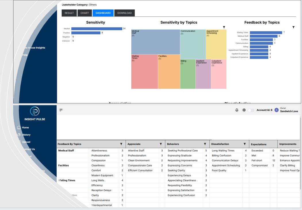Open the filter funnel on Expectations column

274,144
